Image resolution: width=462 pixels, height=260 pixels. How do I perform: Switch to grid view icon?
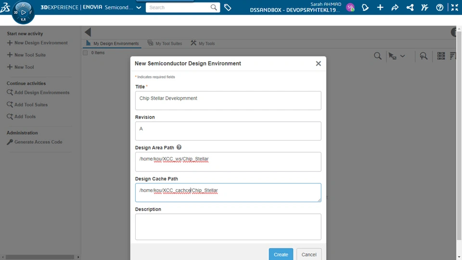(x=441, y=56)
